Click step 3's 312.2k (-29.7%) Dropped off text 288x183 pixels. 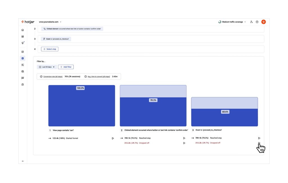coord(208,143)
